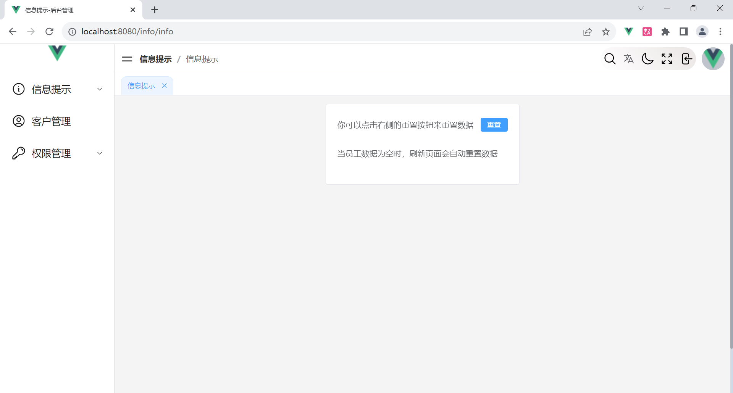
Task: Open a new browser tab
Action: pos(155,10)
